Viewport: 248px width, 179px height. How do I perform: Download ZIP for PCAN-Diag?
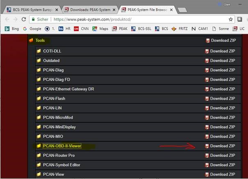[220, 70]
